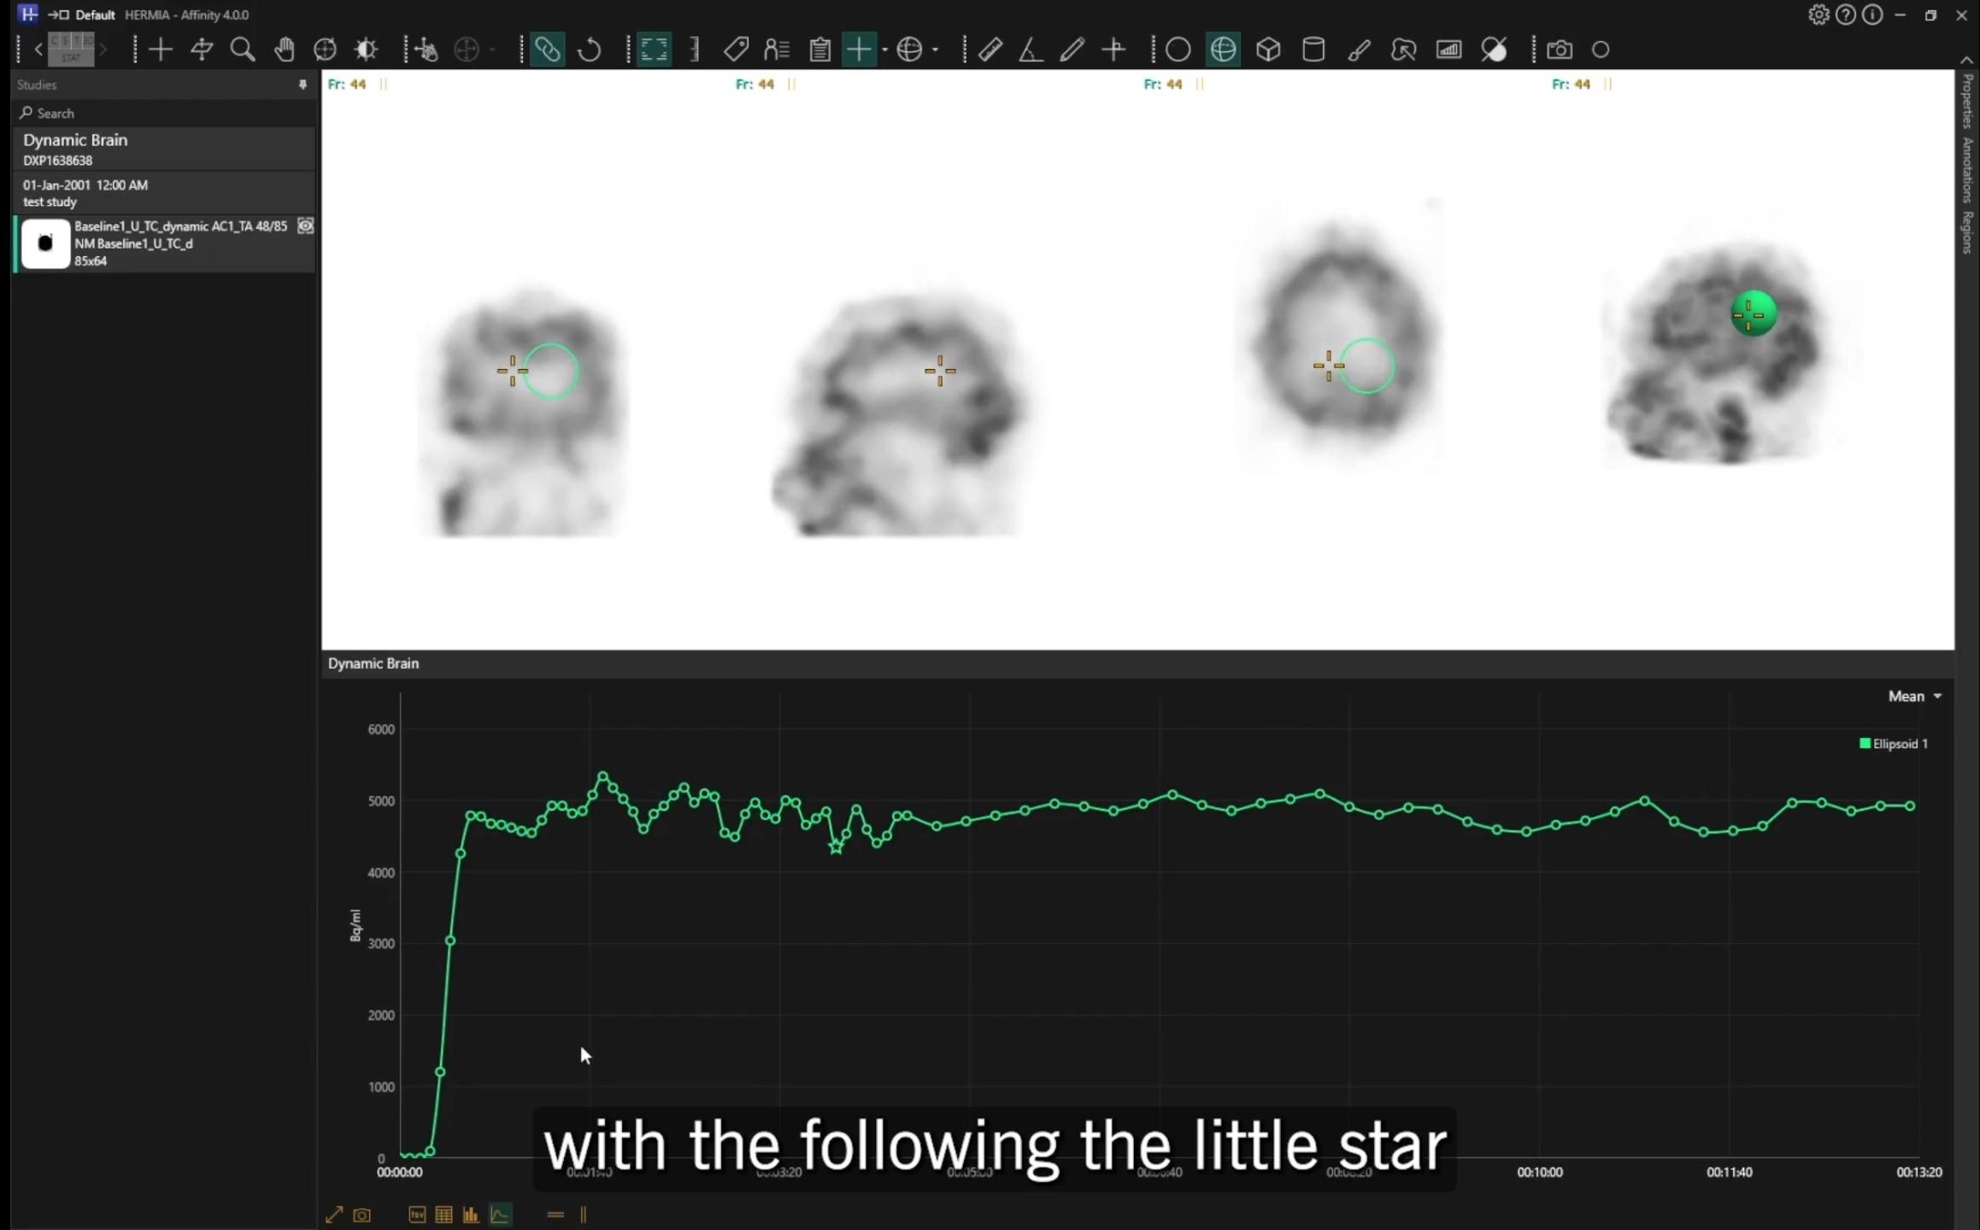Toggle the link viewports chain button
The height and width of the screenshot is (1230, 1980).
point(547,50)
